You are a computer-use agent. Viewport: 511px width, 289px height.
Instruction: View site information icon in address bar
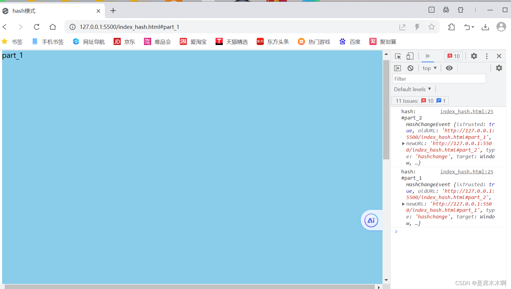[x=72, y=27]
